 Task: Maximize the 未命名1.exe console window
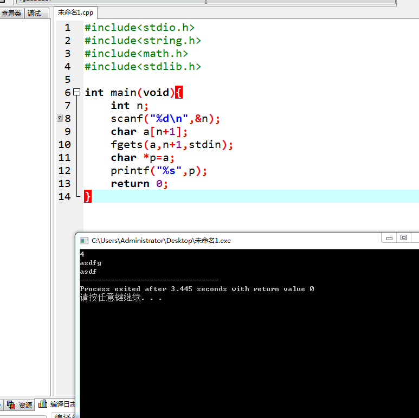pos(404,237)
